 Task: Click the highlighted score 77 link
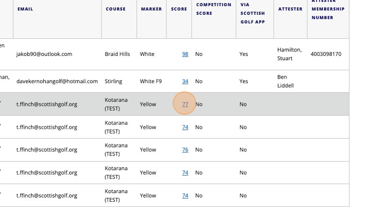[x=185, y=104]
